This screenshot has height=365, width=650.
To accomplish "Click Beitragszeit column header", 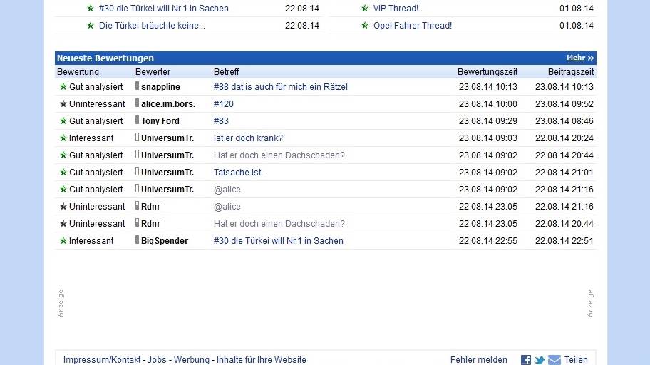I will [571, 72].
